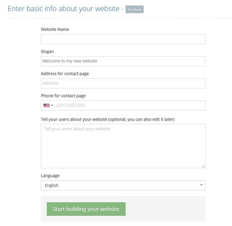The height and width of the screenshot is (226, 232).
Task: Focus the Website Name text field
Action: point(123,39)
